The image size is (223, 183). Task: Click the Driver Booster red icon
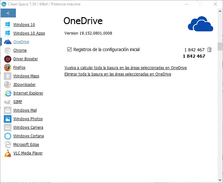point(8,59)
